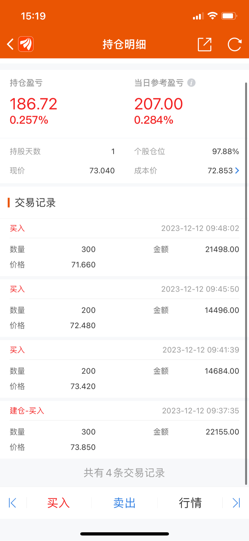Viewport: 249px width, 541px height.
Task: Open info icon beside 当日参考盈亏
Action: [x=191, y=83]
